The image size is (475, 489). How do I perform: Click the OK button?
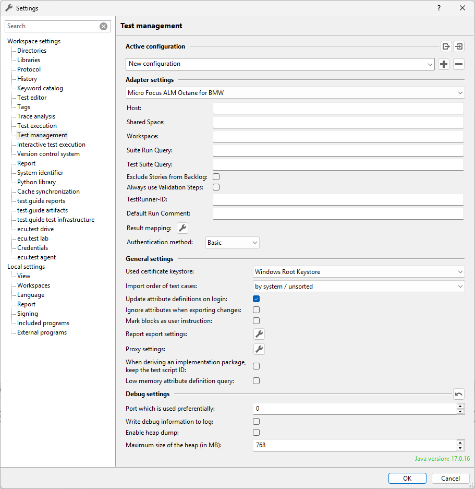tap(407, 479)
